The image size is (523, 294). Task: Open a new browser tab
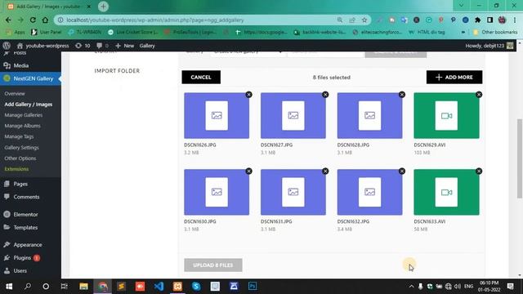pos(103,7)
